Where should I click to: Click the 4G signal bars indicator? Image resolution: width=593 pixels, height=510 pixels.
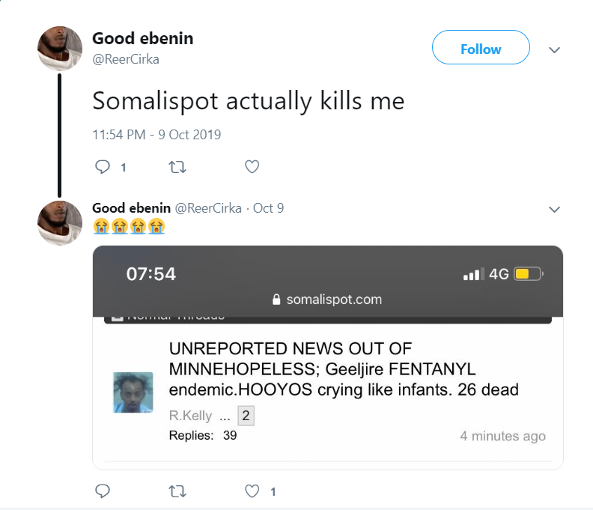coord(473,274)
